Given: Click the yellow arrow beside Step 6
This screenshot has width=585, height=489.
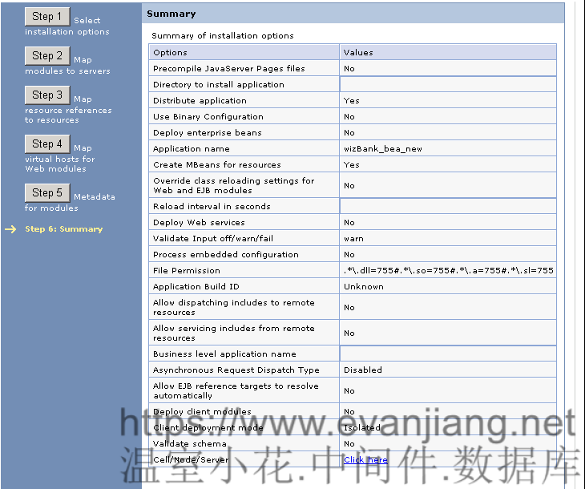Looking at the screenshot, I should point(10,229).
